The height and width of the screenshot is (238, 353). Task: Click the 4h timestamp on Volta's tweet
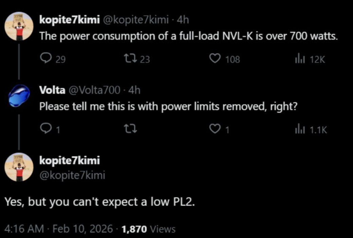coord(134,90)
